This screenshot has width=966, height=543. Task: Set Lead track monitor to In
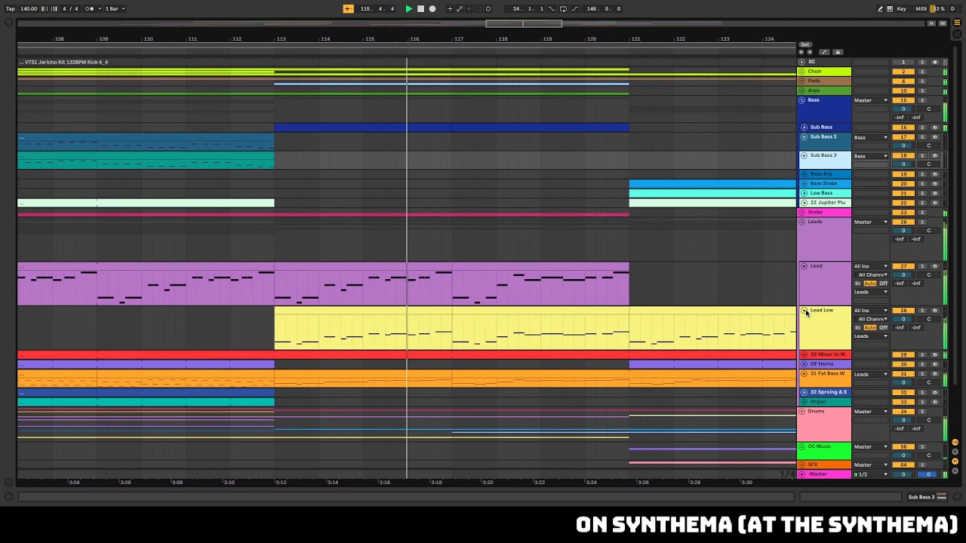click(858, 284)
